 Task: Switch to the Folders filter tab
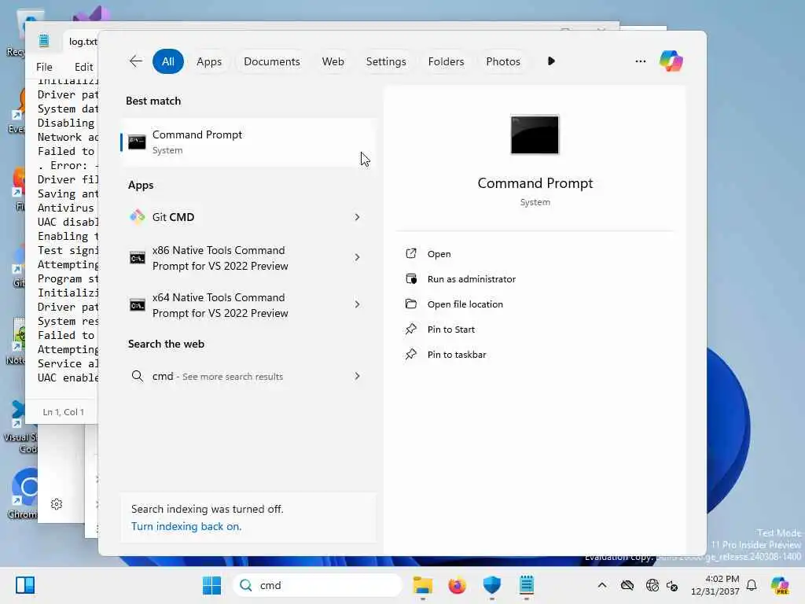446,61
